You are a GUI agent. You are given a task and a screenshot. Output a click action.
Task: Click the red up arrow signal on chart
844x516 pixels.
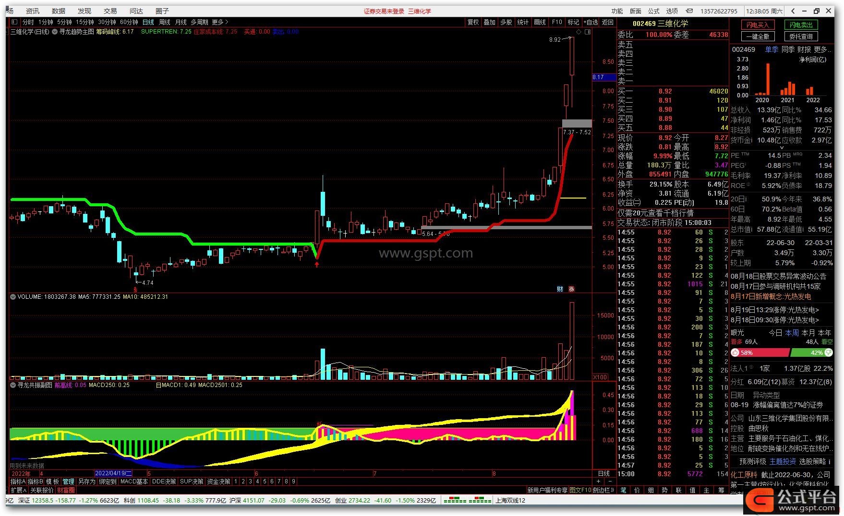(317, 264)
